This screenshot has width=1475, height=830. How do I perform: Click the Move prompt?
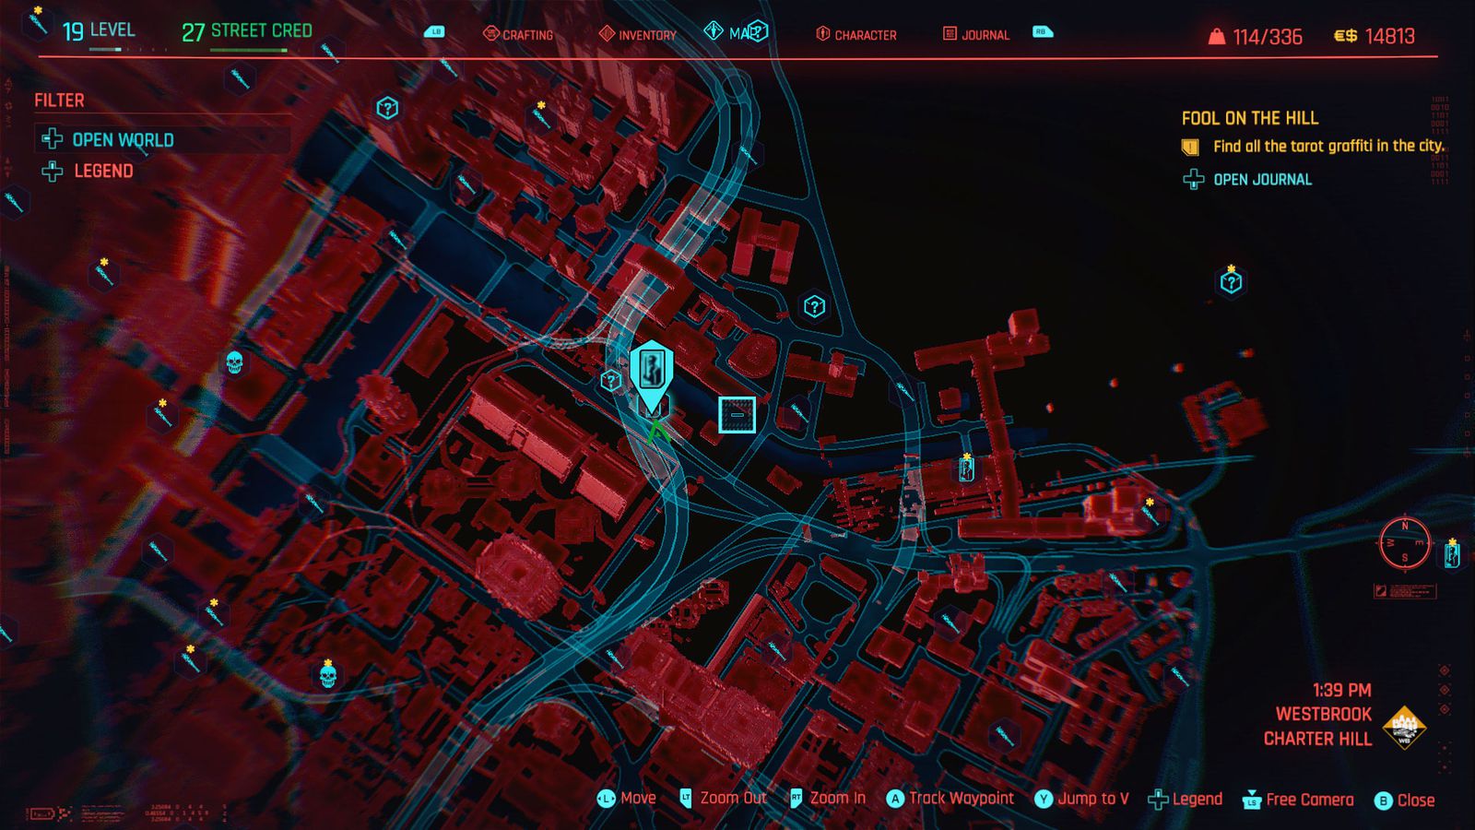626,799
